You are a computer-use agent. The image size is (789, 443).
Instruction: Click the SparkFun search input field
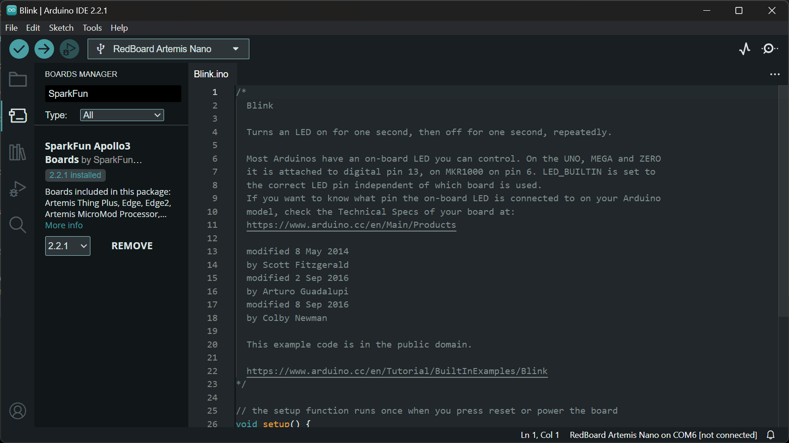tap(113, 94)
